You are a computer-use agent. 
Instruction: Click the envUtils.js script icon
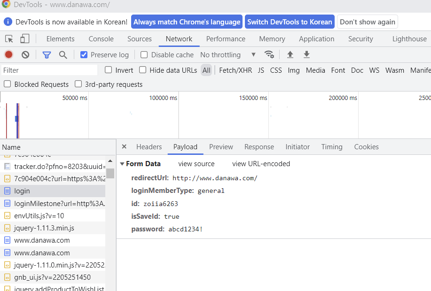tap(8, 216)
